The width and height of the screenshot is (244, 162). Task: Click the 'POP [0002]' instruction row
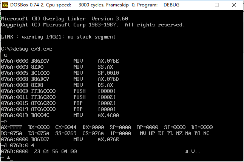[x=59, y=103]
